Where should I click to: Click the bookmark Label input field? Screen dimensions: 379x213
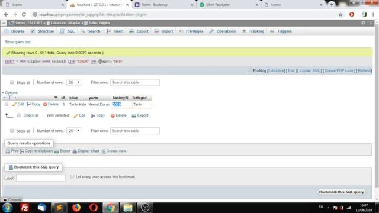[41, 178]
